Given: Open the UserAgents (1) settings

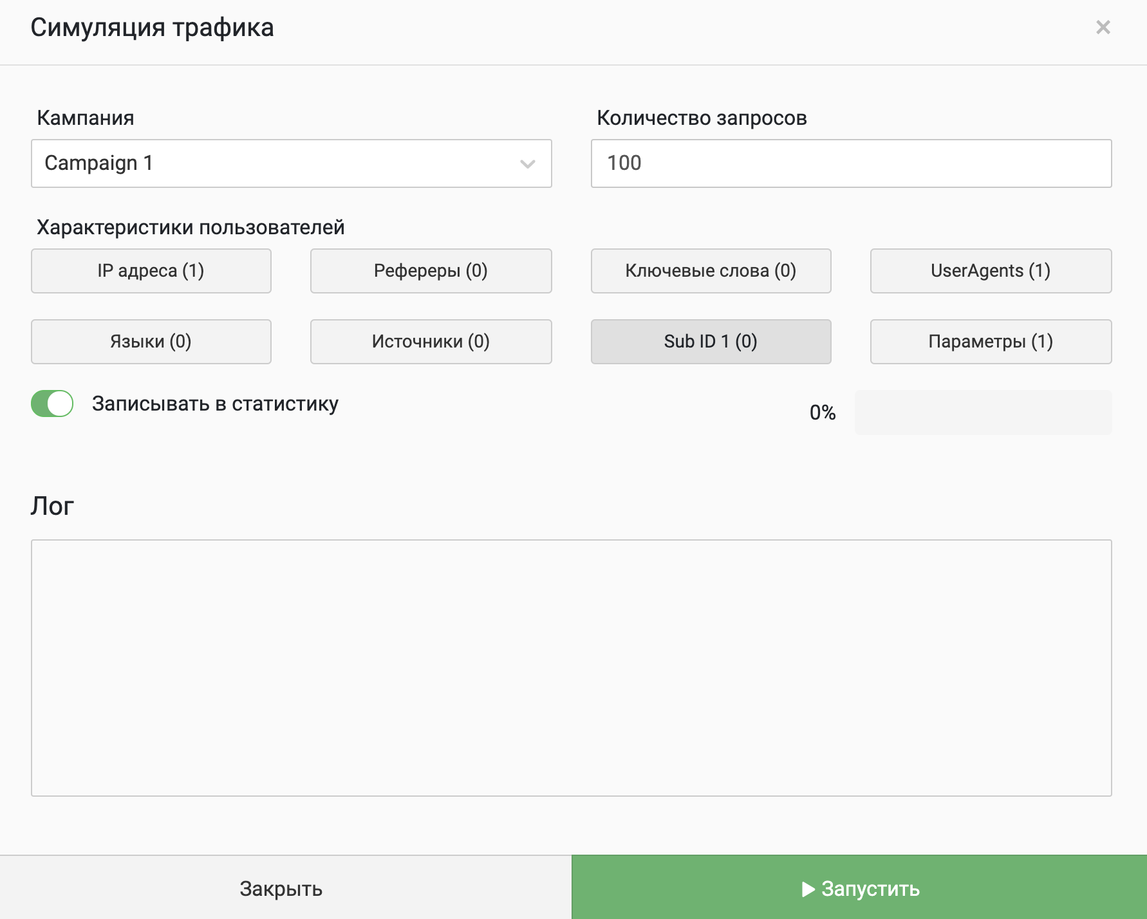Looking at the screenshot, I should [991, 271].
